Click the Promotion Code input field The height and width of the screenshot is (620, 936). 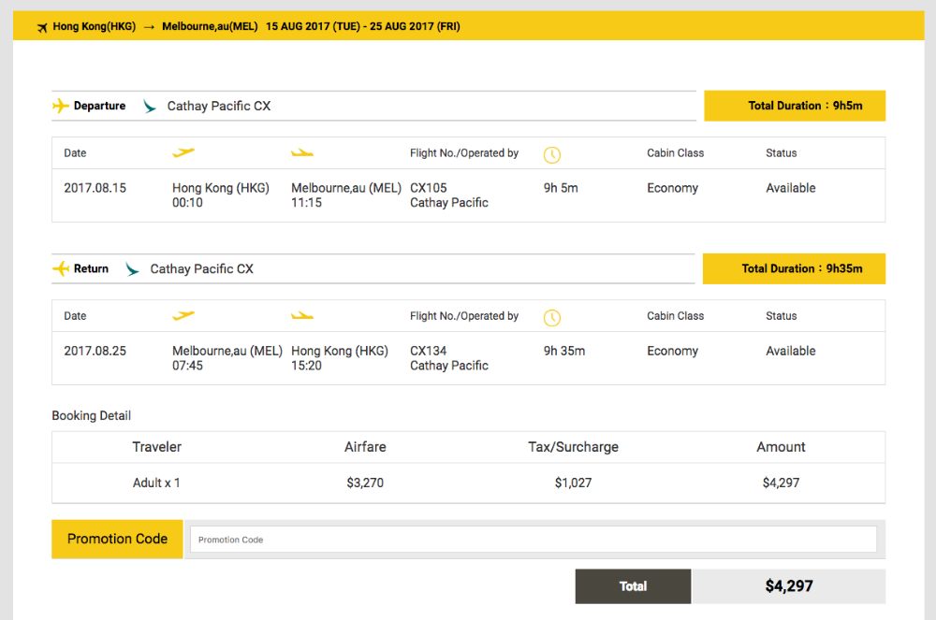pyautogui.click(x=534, y=539)
